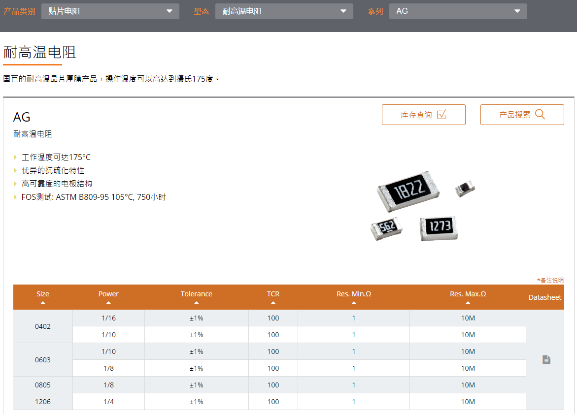Click the checkmark icon in 库存查询
The height and width of the screenshot is (414, 577).
[x=441, y=114]
